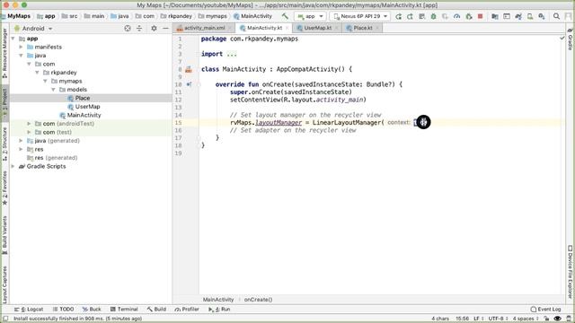The height and width of the screenshot is (323, 575).
Task: Open Project panel gear options
Action: (x=154, y=28)
